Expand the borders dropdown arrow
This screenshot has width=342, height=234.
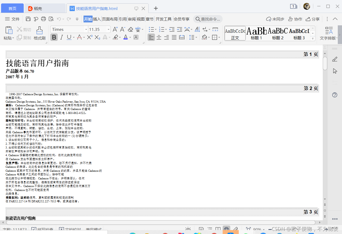coord(219,37)
